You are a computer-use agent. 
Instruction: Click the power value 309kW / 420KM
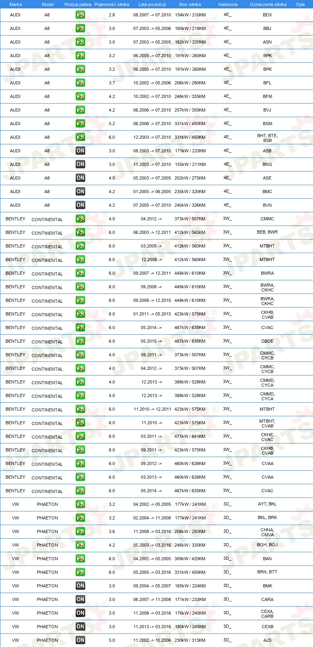[190, 559]
